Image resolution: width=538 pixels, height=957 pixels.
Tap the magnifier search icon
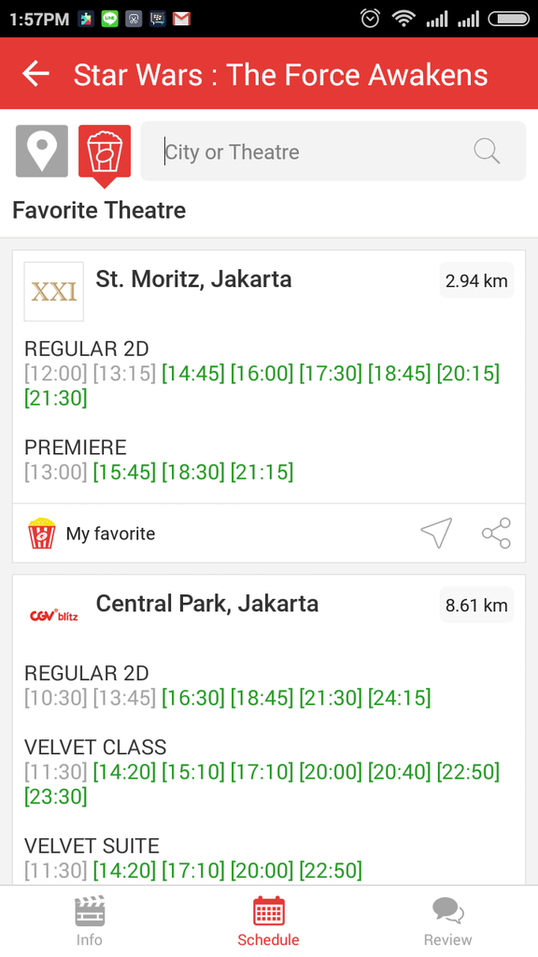coord(486,150)
